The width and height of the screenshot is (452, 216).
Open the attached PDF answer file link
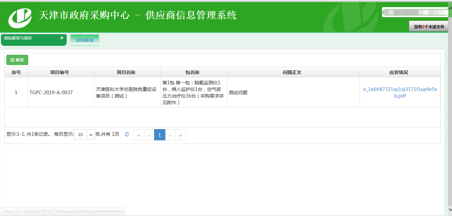coord(400,93)
